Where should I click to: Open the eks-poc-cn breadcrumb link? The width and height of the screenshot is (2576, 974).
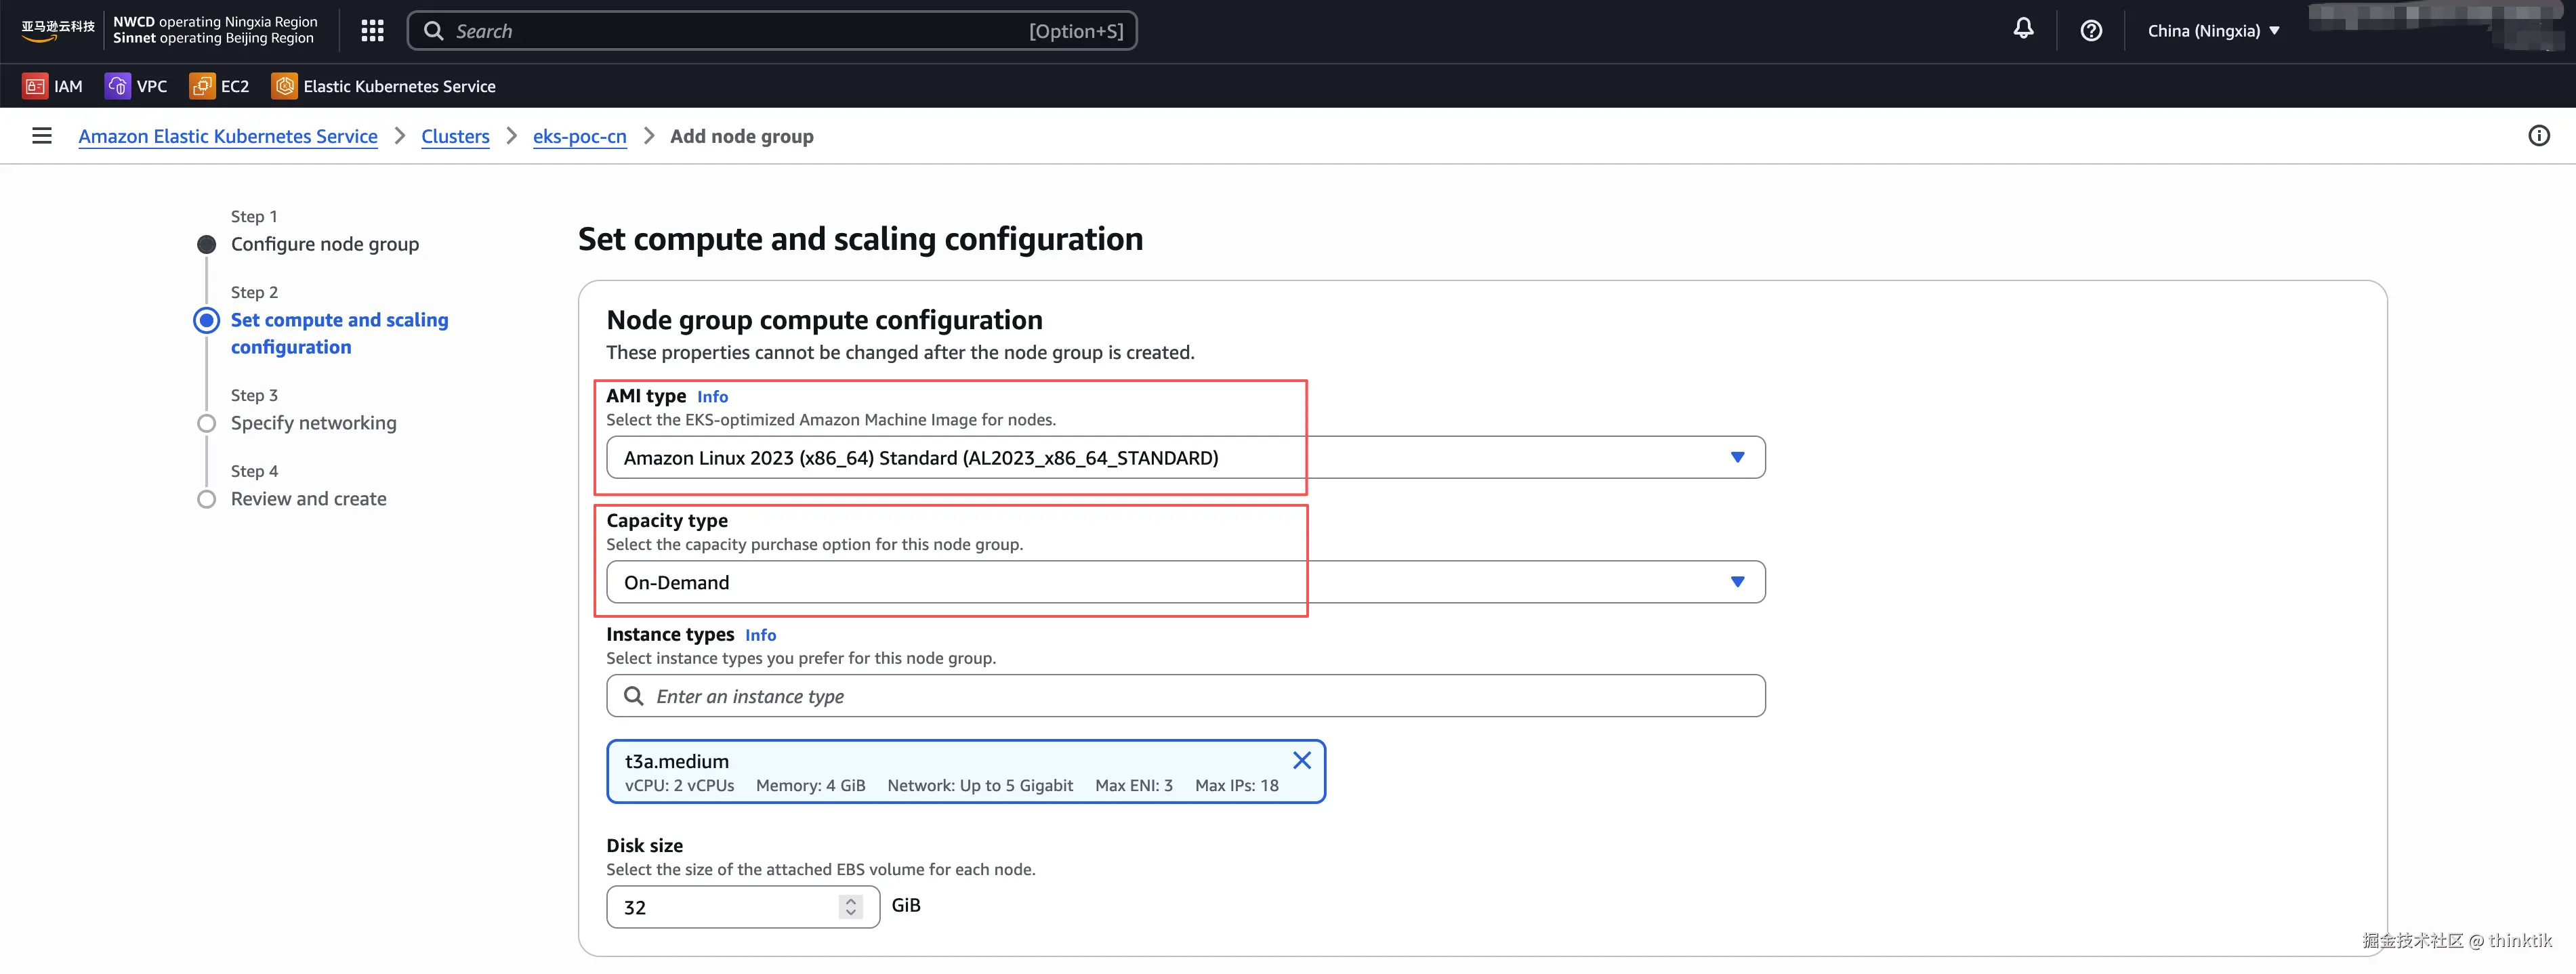click(579, 136)
